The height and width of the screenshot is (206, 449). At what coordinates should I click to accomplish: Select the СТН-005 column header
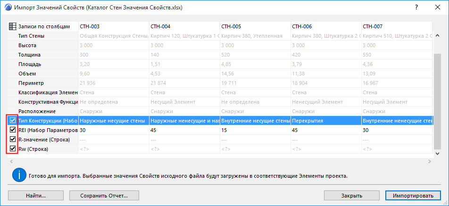click(x=255, y=26)
